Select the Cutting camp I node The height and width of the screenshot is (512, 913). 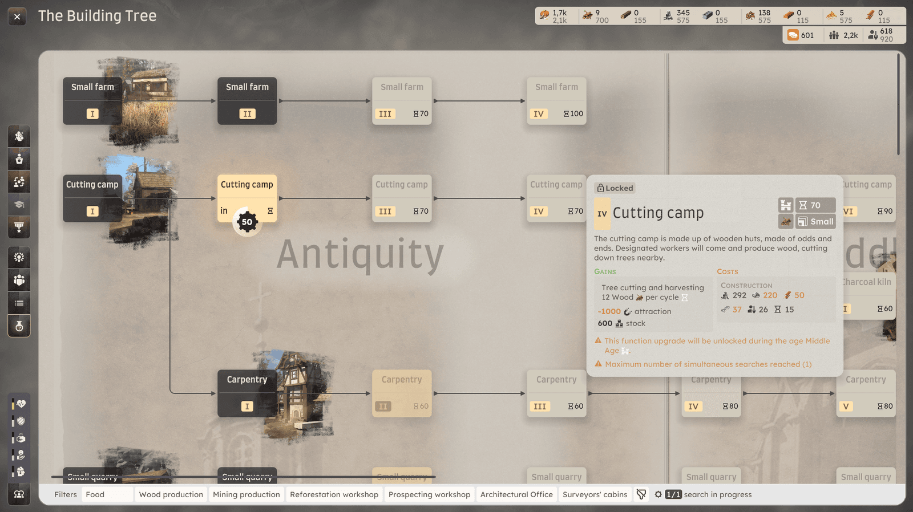pos(92,198)
